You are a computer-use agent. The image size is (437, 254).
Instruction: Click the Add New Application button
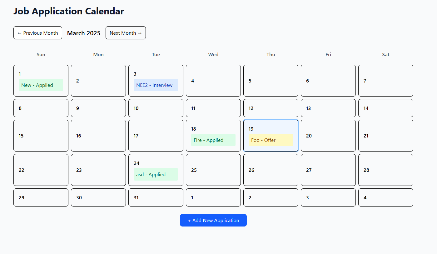(213, 220)
